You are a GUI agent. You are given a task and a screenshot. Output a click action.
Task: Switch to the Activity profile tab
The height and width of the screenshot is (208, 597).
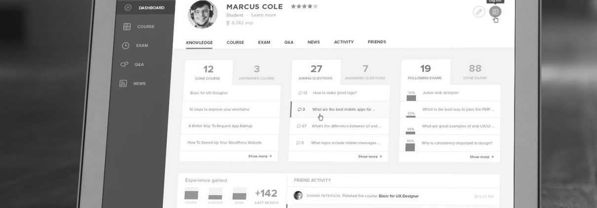click(343, 42)
